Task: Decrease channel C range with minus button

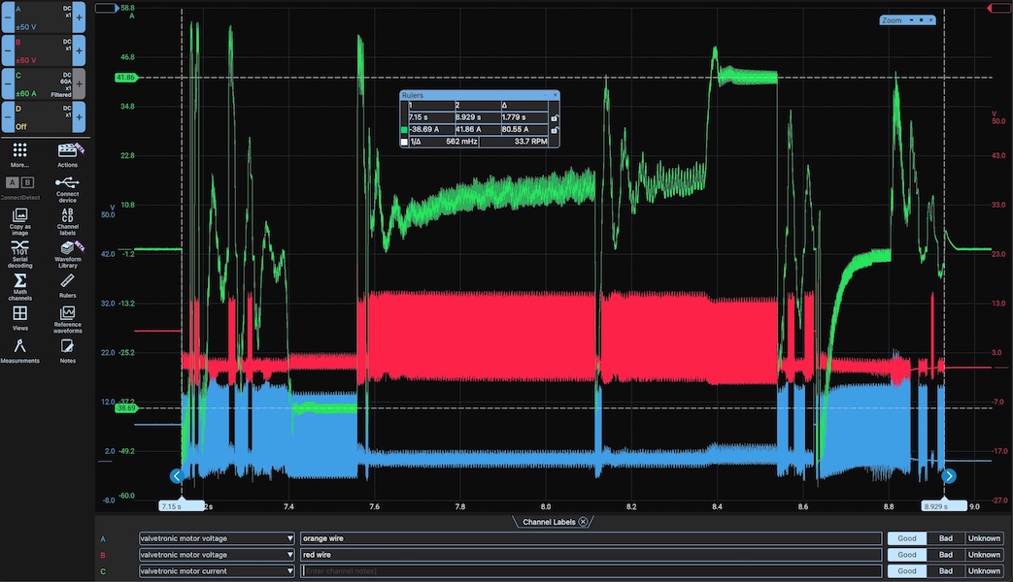Action: click(7, 84)
